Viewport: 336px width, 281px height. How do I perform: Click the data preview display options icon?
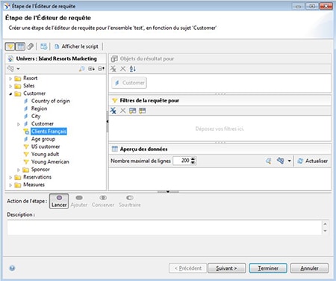[x=280, y=161]
